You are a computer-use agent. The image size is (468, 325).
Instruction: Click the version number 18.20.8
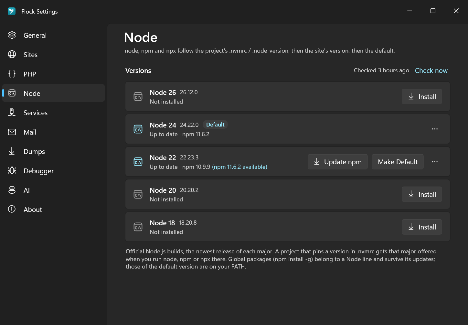188,223
